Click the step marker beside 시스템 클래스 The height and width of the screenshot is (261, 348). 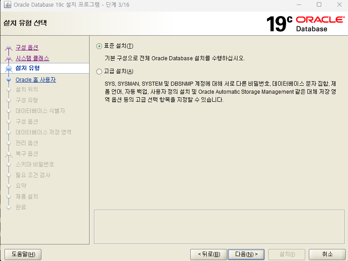[x=8, y=58]
